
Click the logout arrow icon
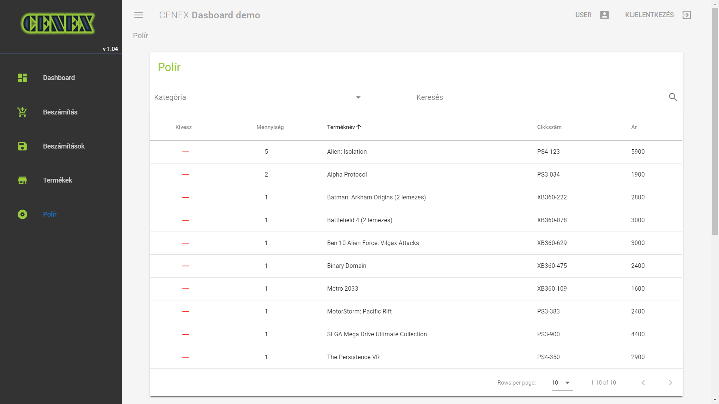[687, 15]
